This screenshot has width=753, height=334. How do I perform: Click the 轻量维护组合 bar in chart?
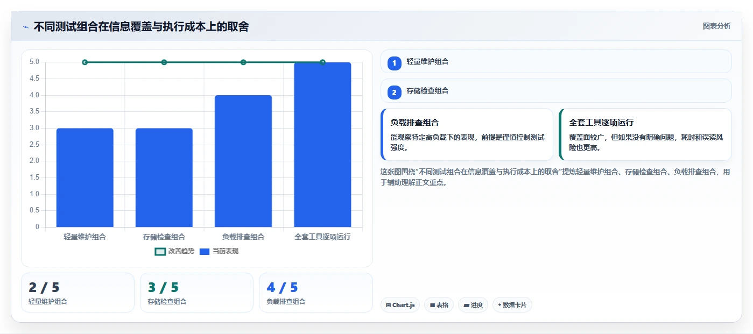[85, 177]
